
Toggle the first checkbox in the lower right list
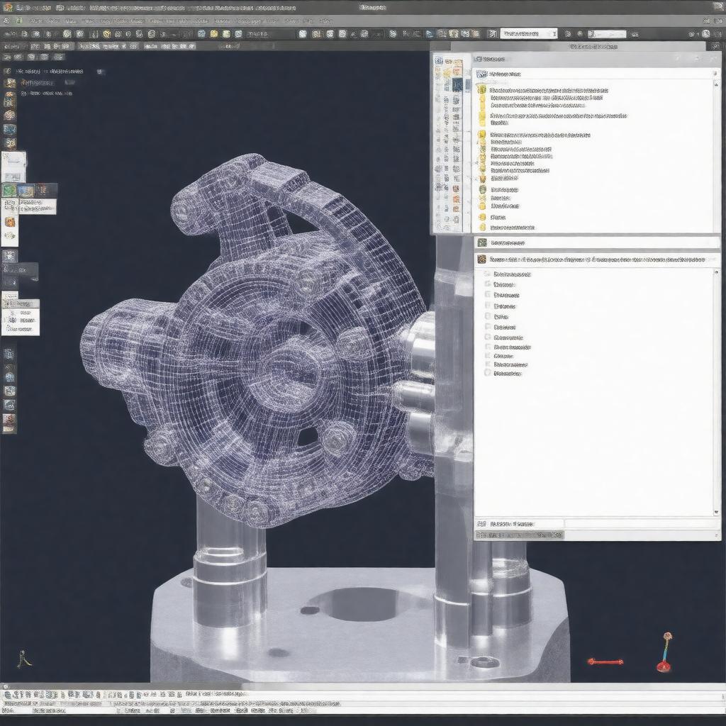pyautogui.click(x=488, y=274)
